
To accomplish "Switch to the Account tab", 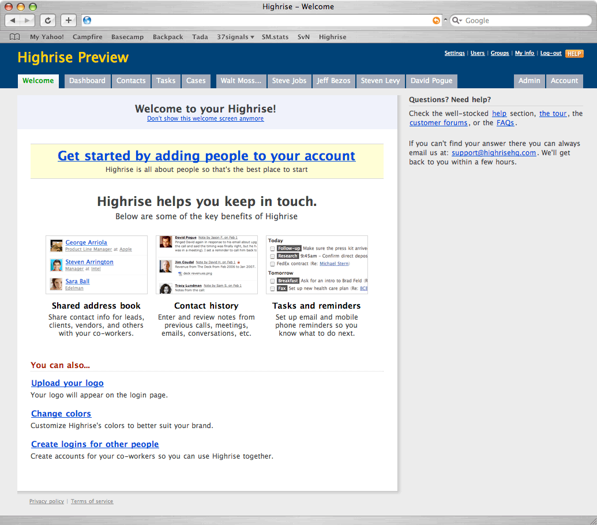I will coord(564,81).
